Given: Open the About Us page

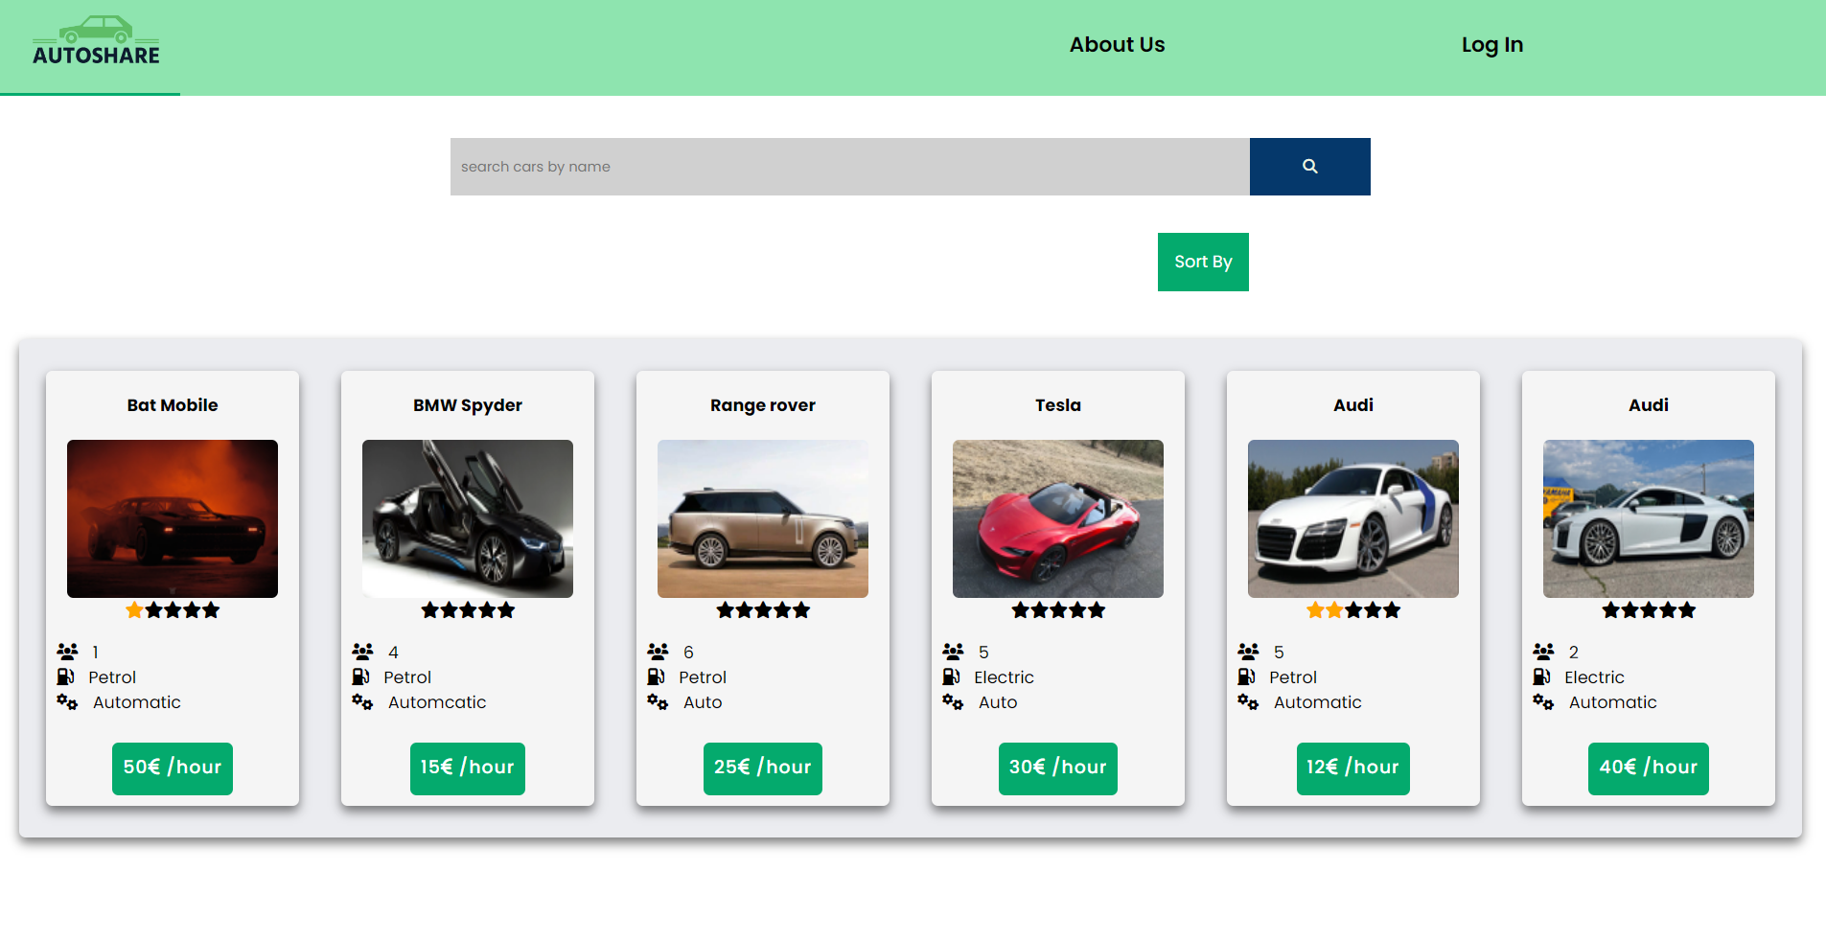Looking at the screenshot, I should 1117,45.
